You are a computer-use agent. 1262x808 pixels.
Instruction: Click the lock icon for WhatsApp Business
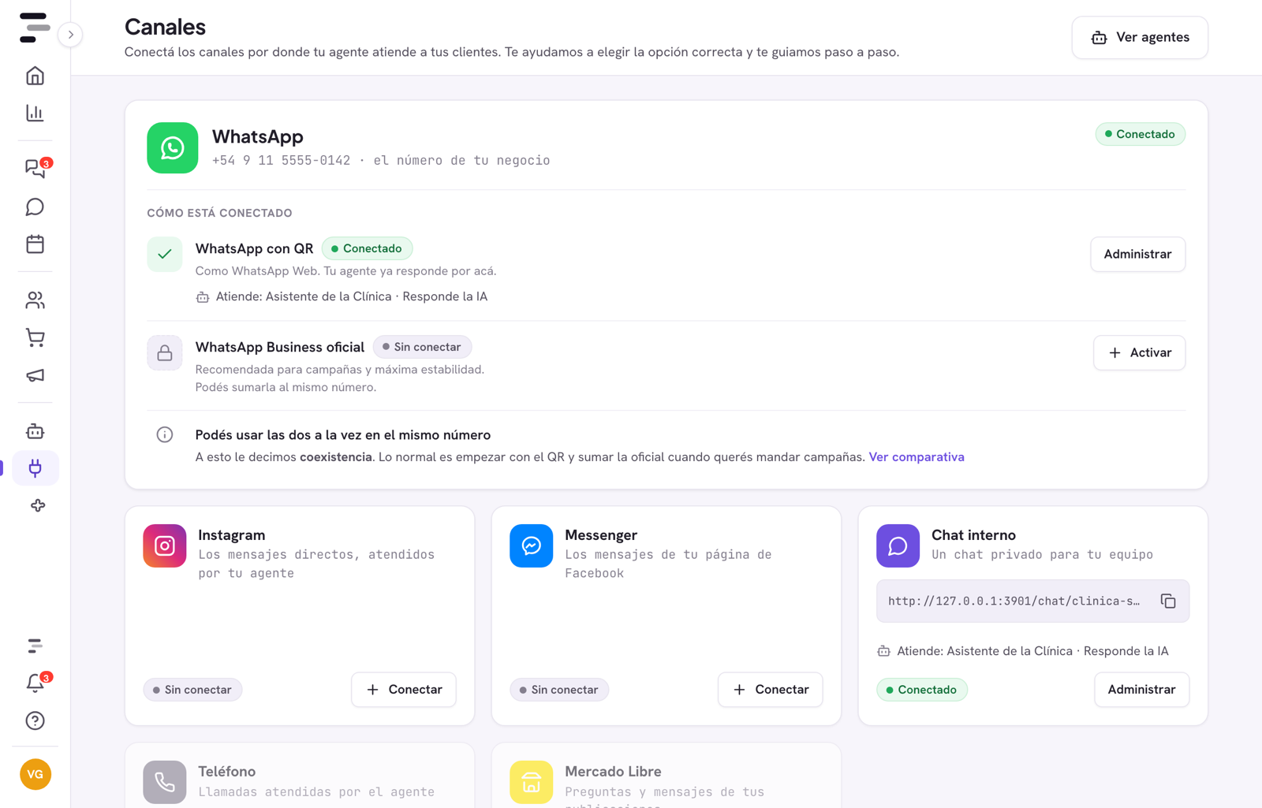click(x=164, y=352)
